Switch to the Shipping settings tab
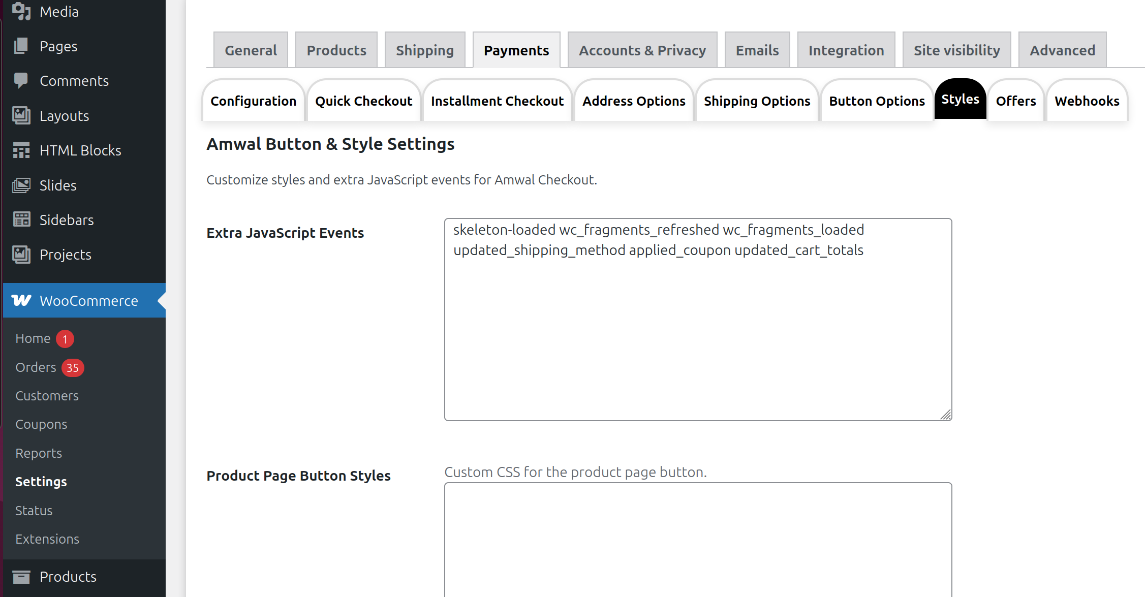1145x597 pixels. pos(424,50)
